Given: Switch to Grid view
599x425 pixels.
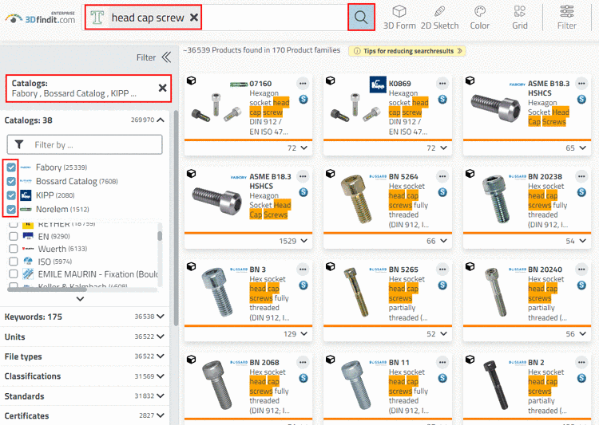Looking at the screenshot, I should (x=520, y=17).
